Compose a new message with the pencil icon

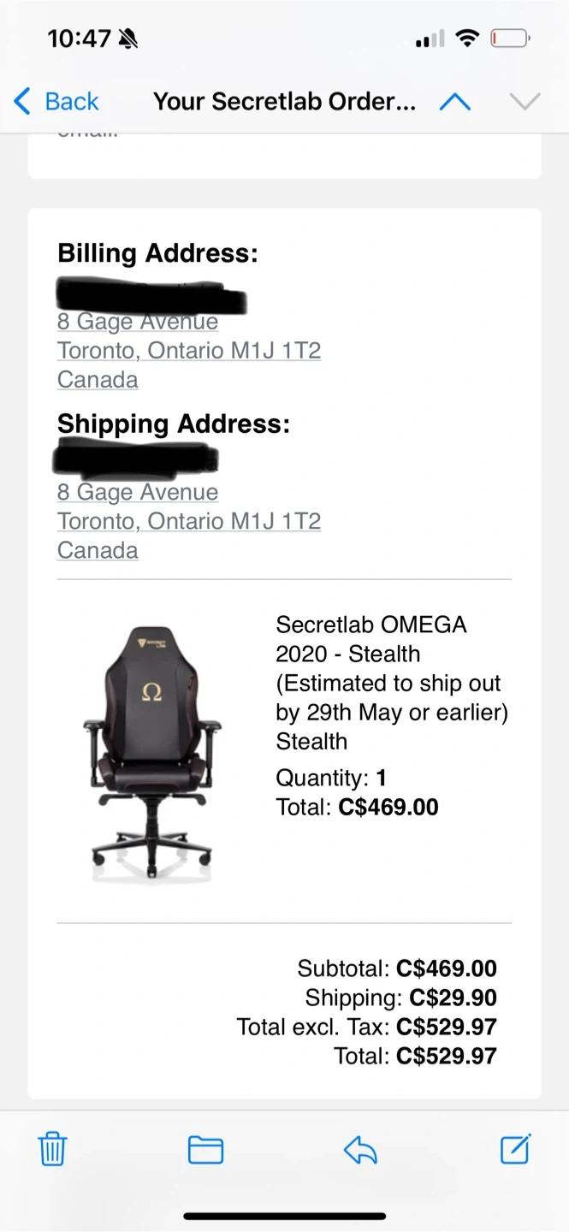click(x=515, y=1149)
